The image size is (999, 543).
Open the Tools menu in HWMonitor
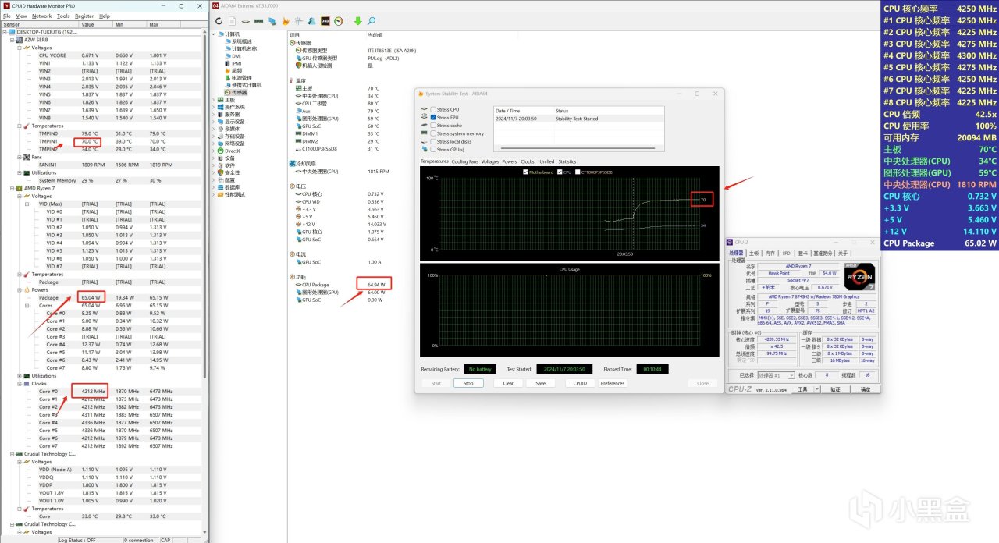[63, 16]
